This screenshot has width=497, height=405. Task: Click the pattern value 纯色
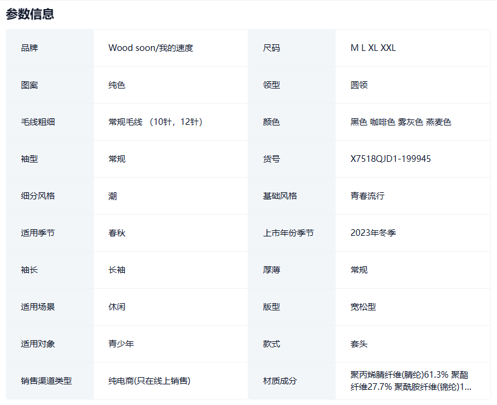[x=117, y=85]
